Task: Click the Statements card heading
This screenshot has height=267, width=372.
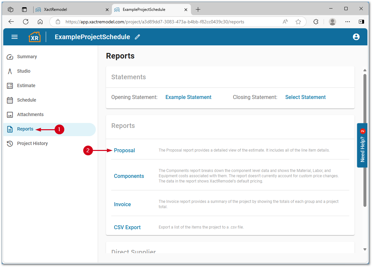Action: (x=129, y=77)
